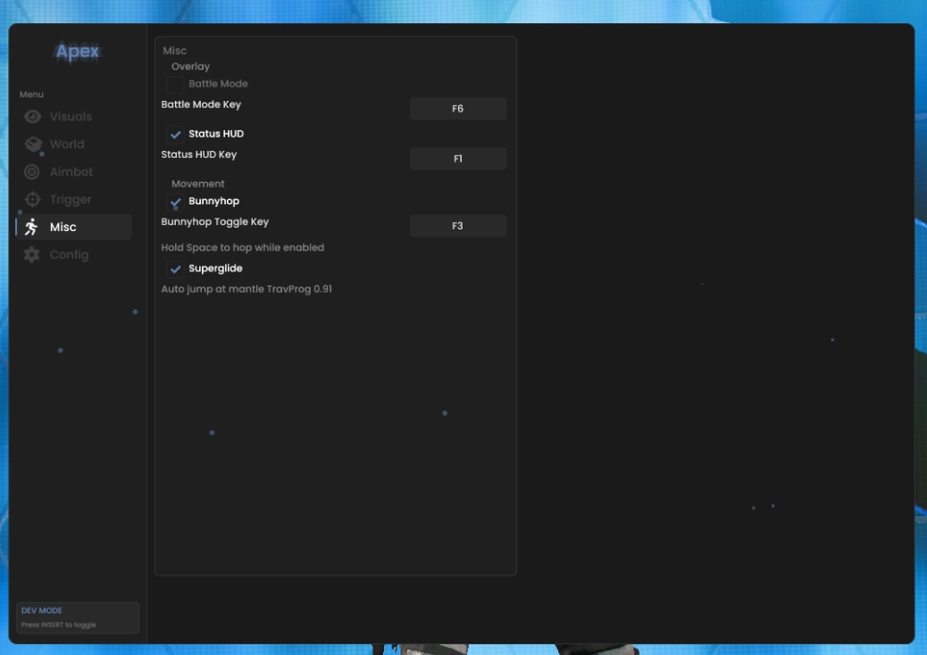This screenshot has width=927, height=655.
Task: Go to the Trigger menu entry
Action: pos(71,200)
